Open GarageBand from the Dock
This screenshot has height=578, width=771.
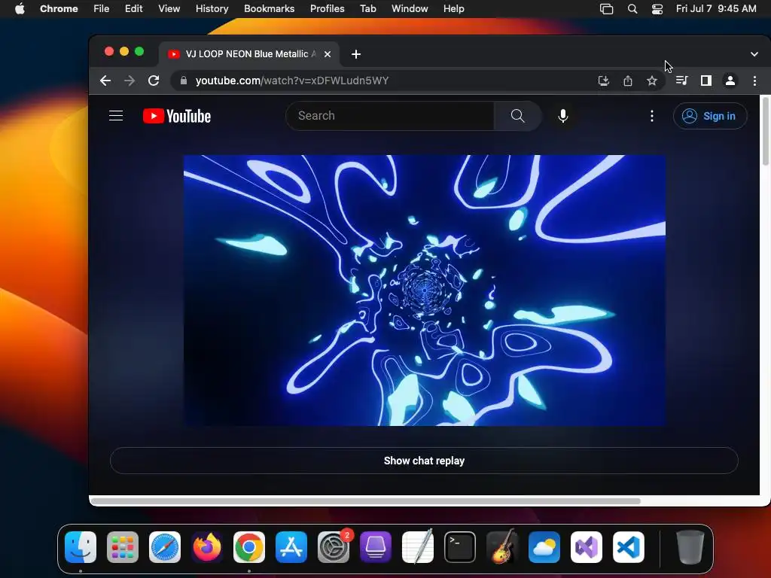[x=502, y=547]
